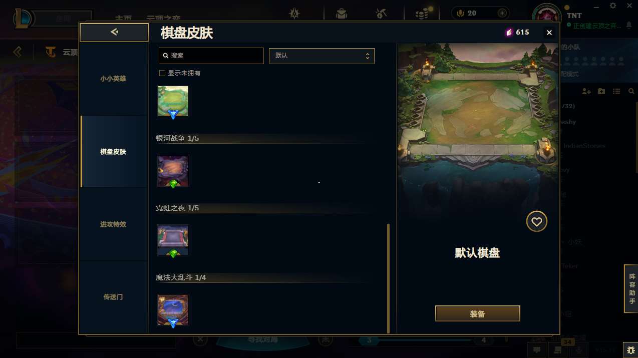Click the add folder icon in friends list
The width and height of the screenshot is (638, 358).
click(601, 91)
